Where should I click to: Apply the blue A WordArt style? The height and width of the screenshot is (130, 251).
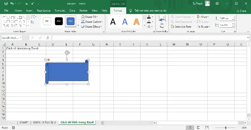[125, 22]
